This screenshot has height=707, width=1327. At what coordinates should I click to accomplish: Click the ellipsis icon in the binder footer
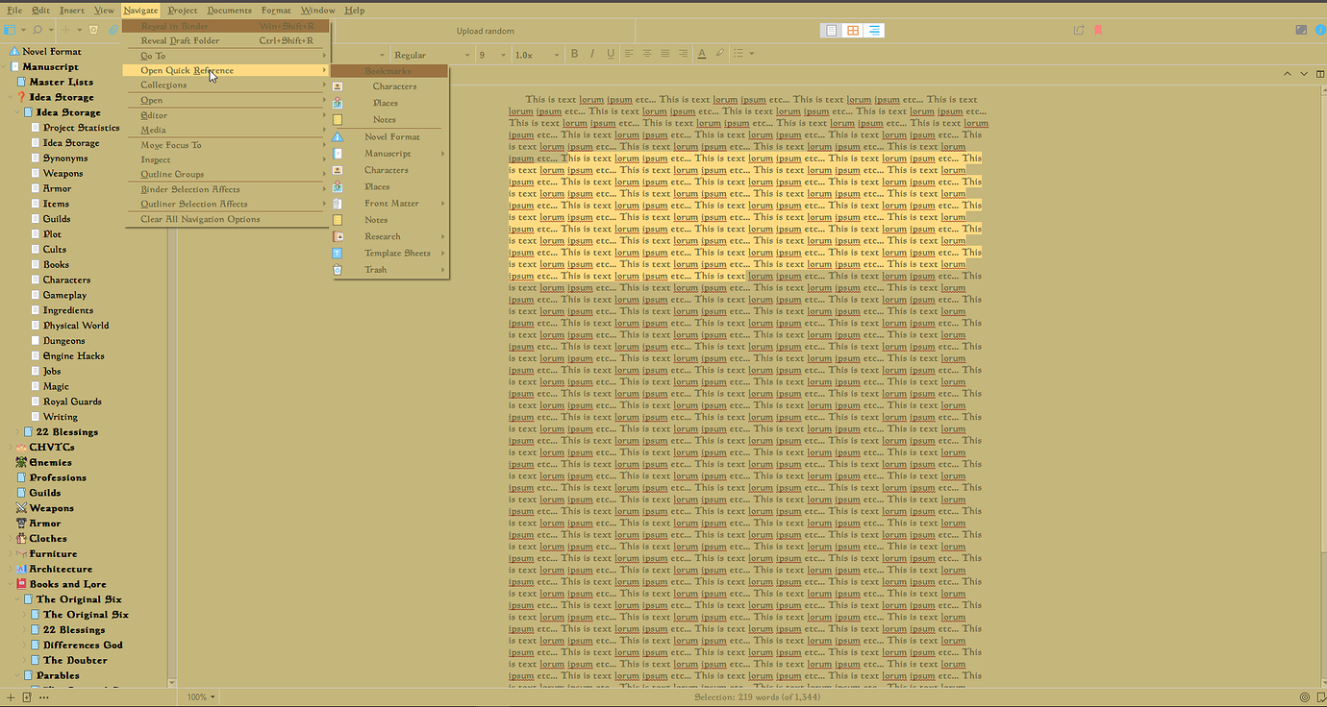click(x=42, y=696)
